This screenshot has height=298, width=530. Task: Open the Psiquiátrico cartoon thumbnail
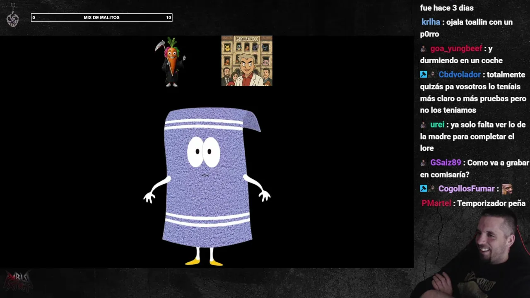point(247,61)
